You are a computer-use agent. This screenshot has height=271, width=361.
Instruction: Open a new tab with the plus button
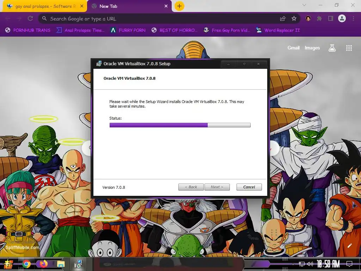point(179,6)
